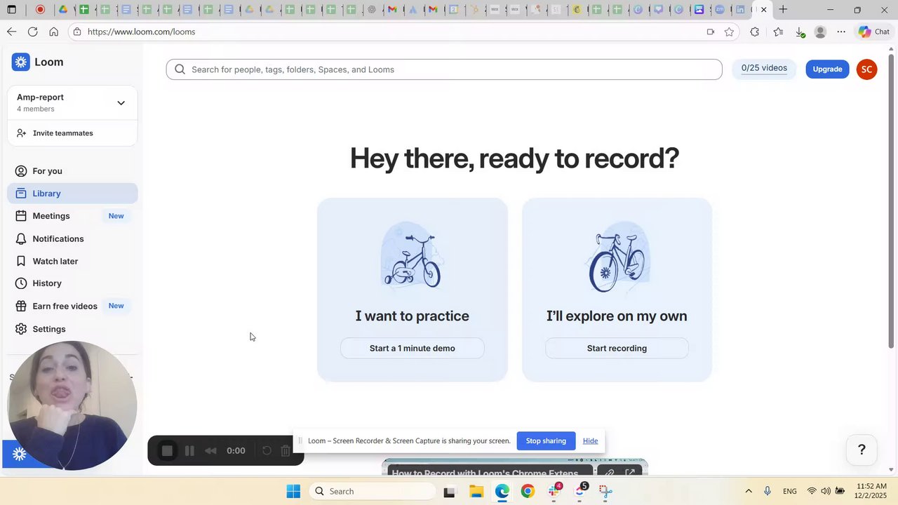Click the restart recording icon
The image size is (898, 505).
tap(267, 450)
